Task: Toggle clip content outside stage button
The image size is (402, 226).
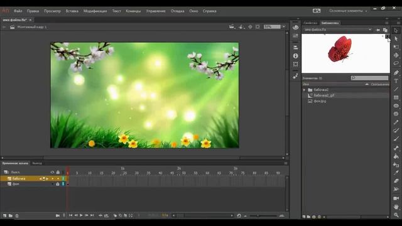Action: click(x=258, y=26)
